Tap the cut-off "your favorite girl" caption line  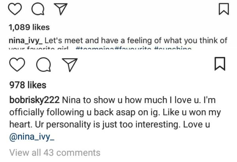[x=39, y=50]
